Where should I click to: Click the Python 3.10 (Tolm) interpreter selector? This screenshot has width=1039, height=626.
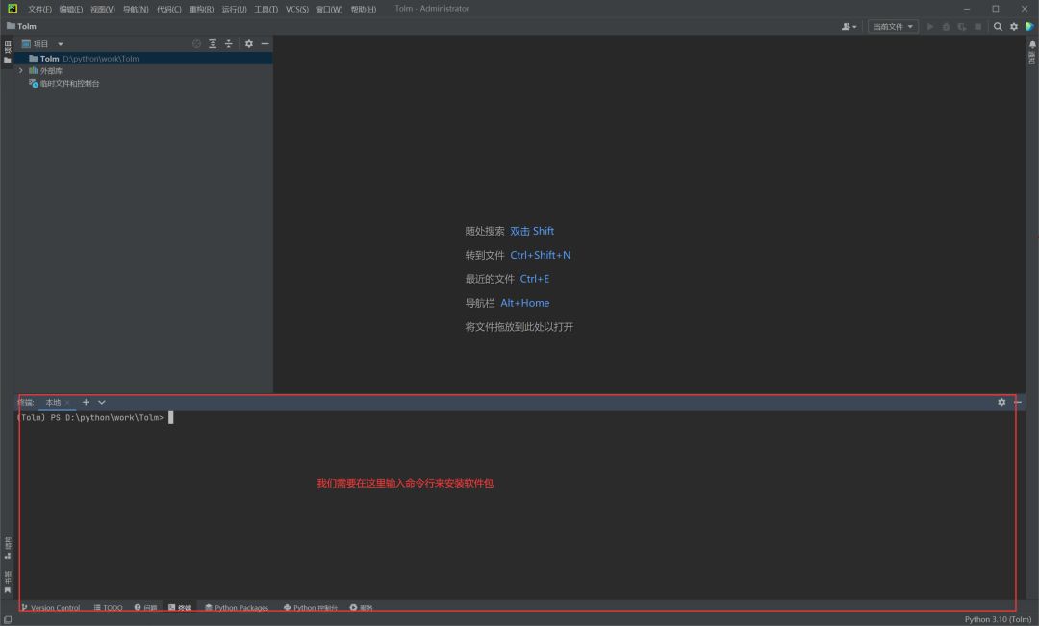(998, 619)
